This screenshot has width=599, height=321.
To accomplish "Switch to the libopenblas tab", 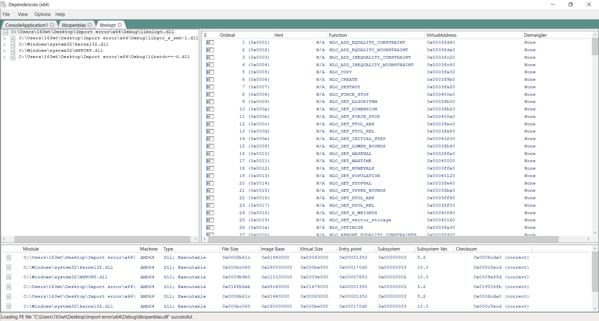I will click(x=74, y=25).
